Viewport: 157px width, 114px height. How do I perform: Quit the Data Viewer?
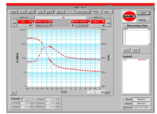pyautogui.click(x=144, y=13)
